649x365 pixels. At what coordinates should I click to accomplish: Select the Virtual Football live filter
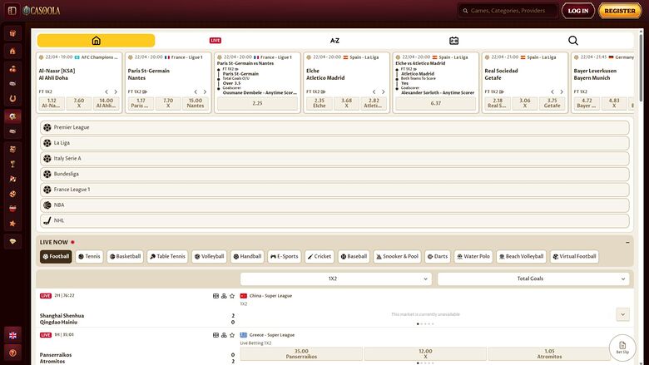(x=574, y=256)
